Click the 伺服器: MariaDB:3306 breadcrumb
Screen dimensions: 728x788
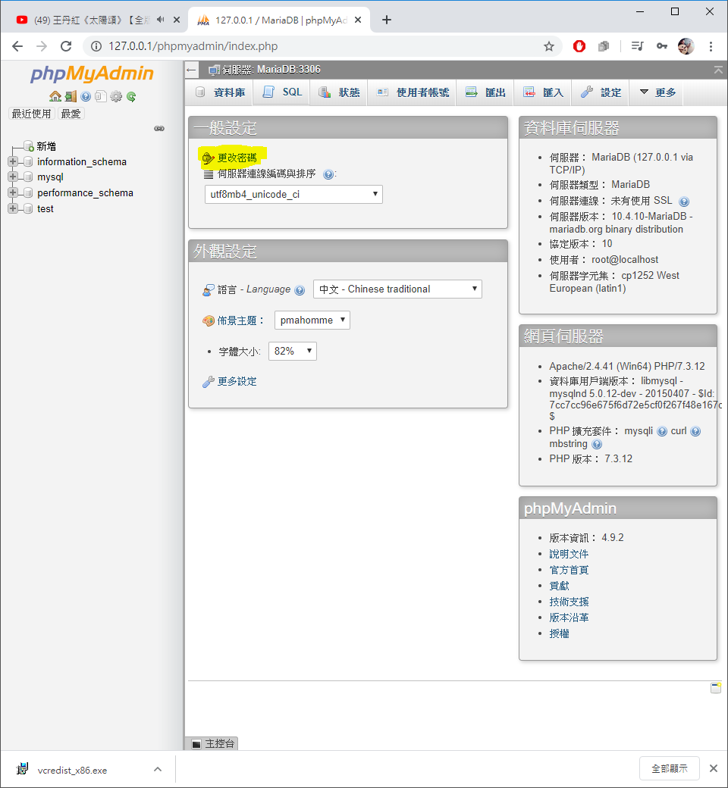coord(271,70)
